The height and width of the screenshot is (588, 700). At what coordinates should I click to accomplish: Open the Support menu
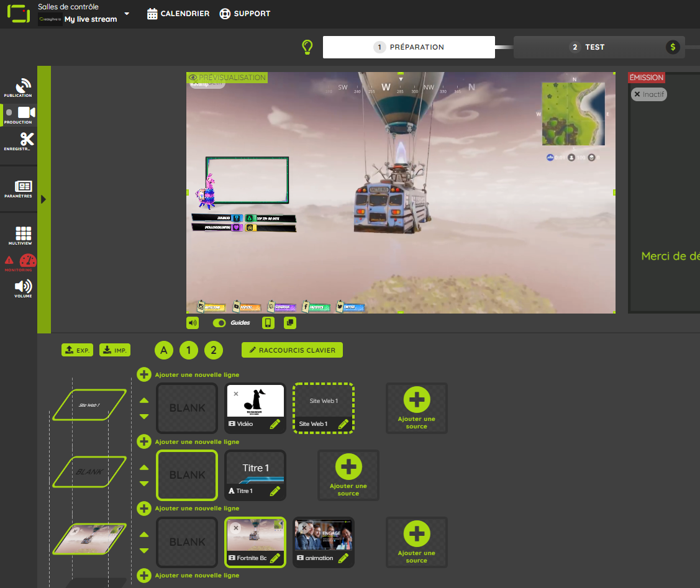click(245, 14)
